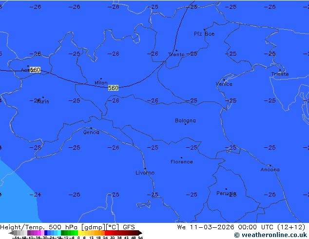The width and height of the screenshot is (309, 239).
Task: Click the Livorno city label
Action: pyautogui.click(x=145, y=173)
